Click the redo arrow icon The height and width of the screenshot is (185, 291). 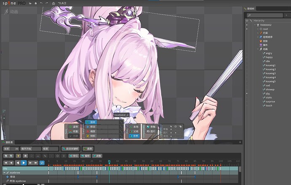(46, 3)
